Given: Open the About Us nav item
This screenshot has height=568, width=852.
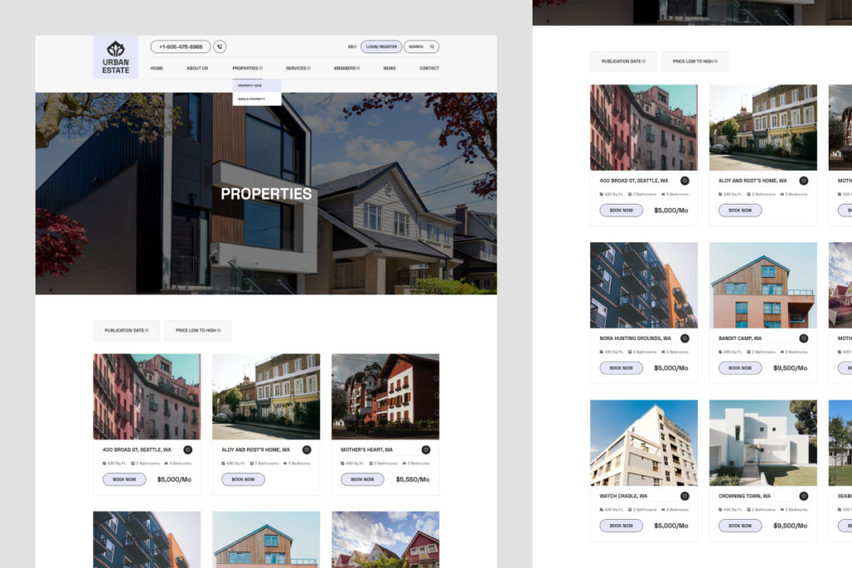Looking at the screenshot, I should tap(197, 68).
